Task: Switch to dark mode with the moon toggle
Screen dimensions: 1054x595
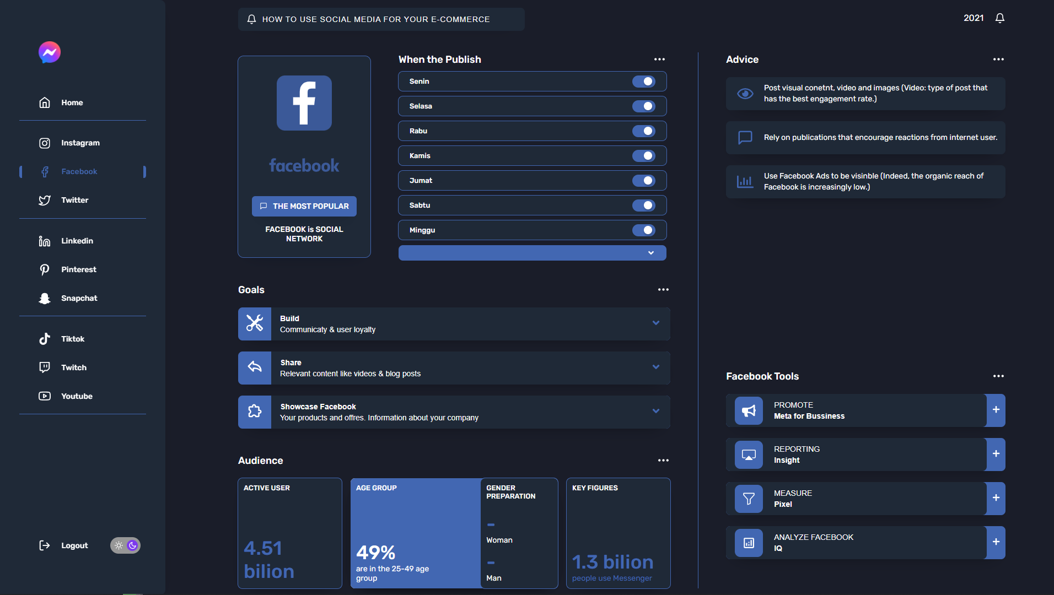Action: pos(132,545)
